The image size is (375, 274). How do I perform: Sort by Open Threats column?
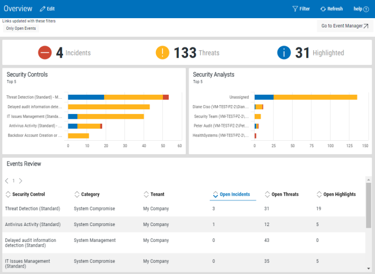point(284,194)
